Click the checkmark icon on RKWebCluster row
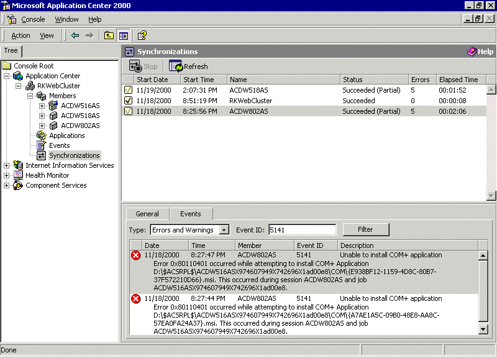 [x=128, y=101]
